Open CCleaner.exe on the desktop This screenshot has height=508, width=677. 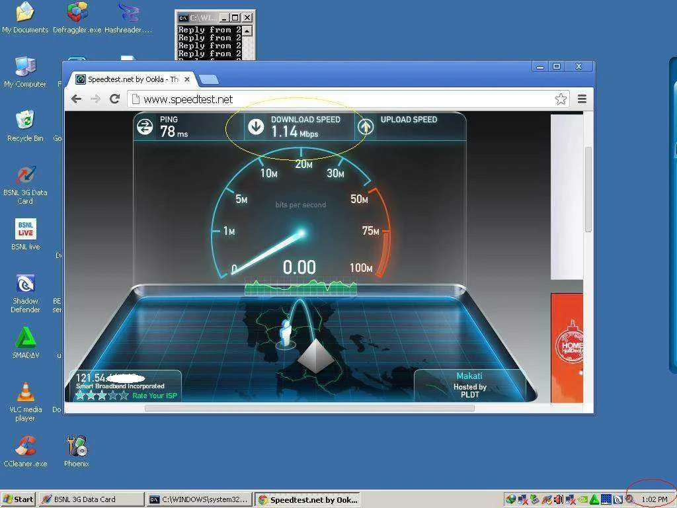point(25,452)
